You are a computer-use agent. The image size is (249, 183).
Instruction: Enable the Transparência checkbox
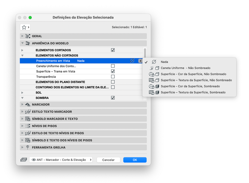[113, 76]
